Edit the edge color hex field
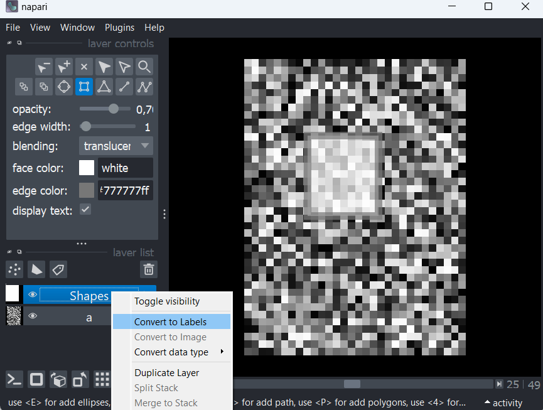543x410 pixels. [x=126, y=190]
